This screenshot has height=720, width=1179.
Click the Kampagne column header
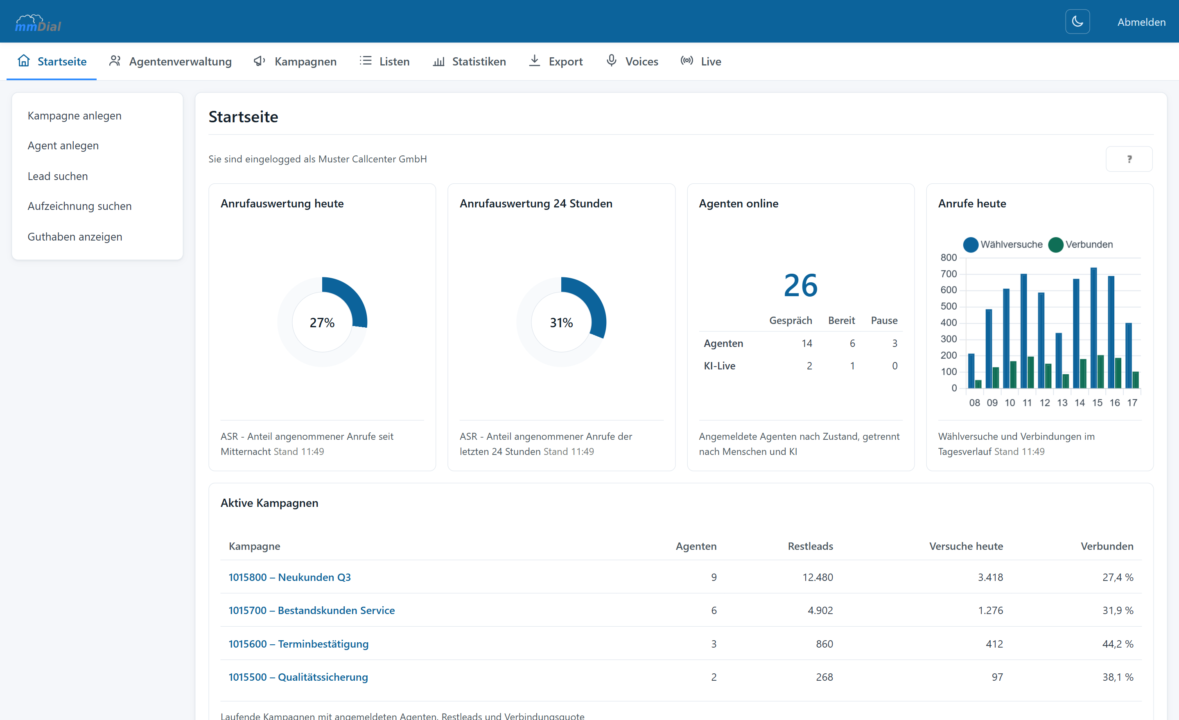pos(255,546)
